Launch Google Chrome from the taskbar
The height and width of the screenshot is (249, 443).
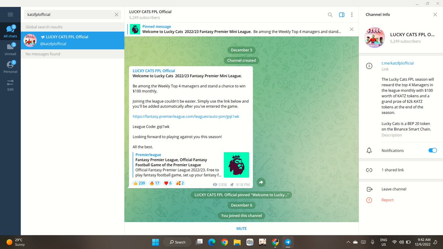click(x=224, y=242)
